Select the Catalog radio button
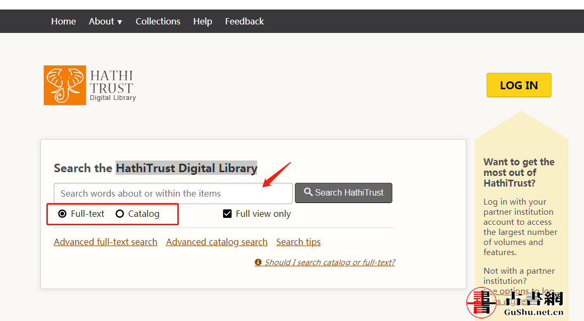 tap(120, 214)
